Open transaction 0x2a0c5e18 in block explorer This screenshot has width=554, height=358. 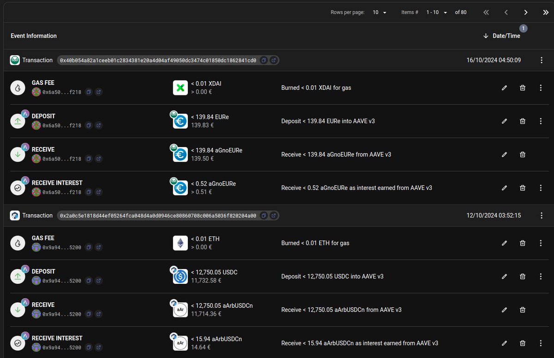(x=273, y=216)
